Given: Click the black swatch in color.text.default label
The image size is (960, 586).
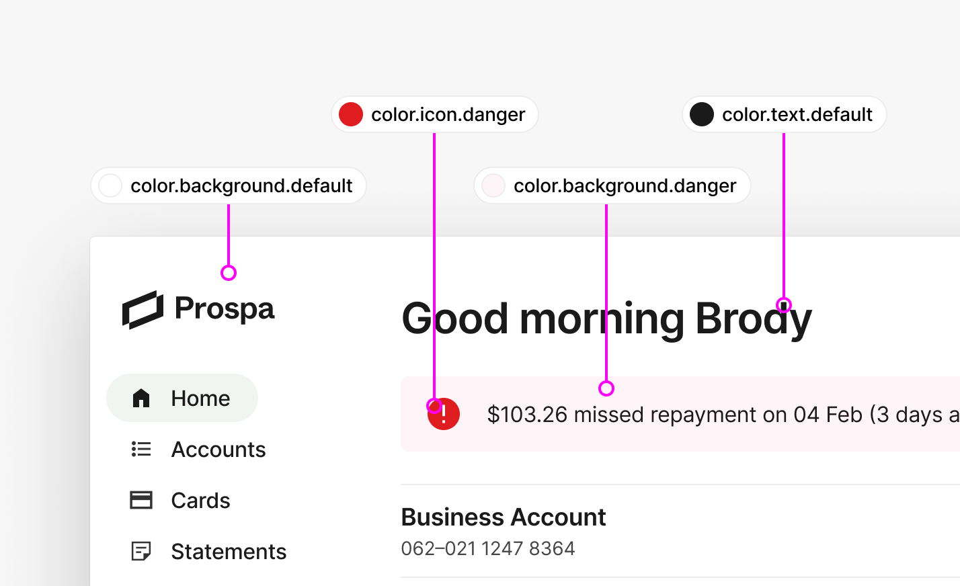Looking at the screenshot, I should [x=701, y=114].
